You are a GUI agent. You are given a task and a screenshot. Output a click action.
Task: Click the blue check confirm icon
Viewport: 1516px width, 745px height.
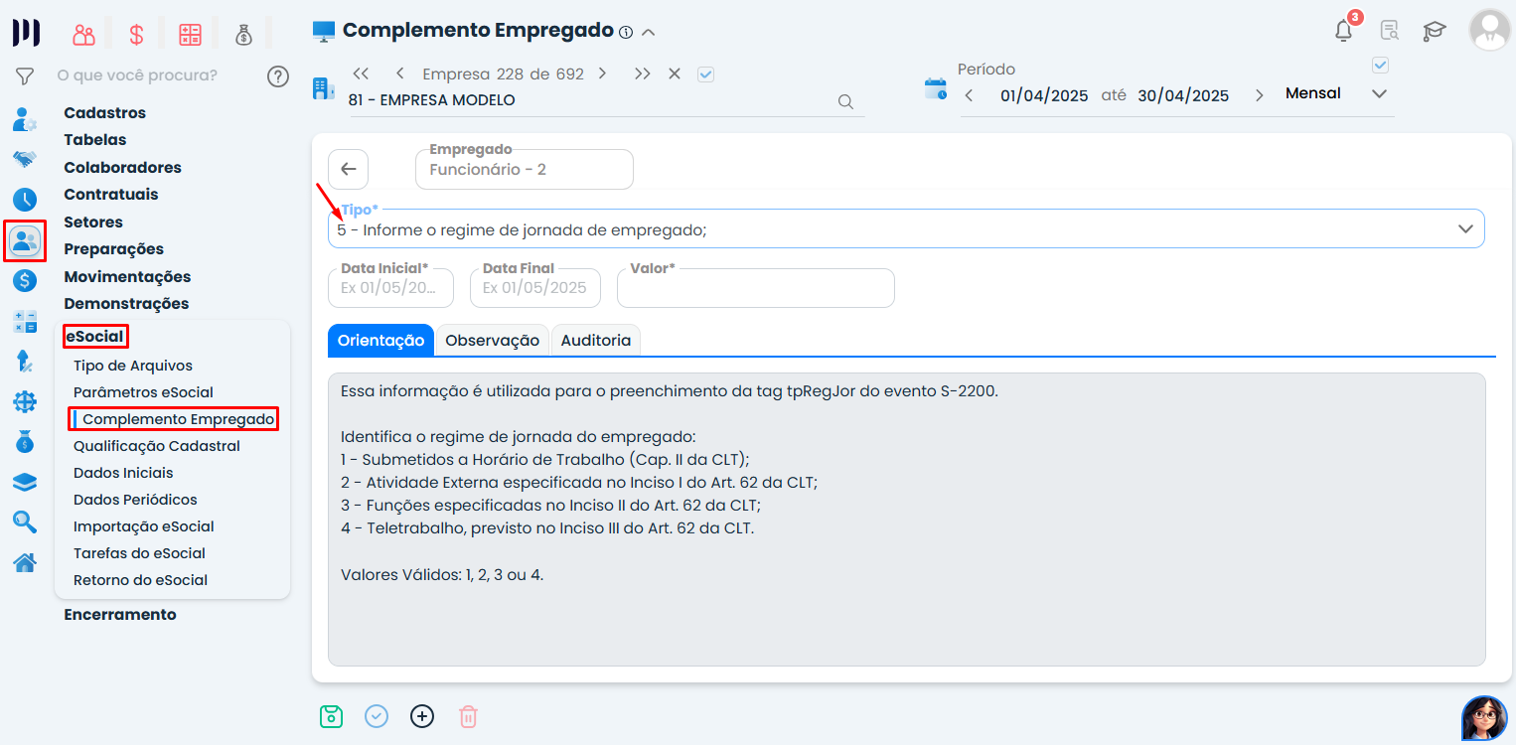coord(377,716)
